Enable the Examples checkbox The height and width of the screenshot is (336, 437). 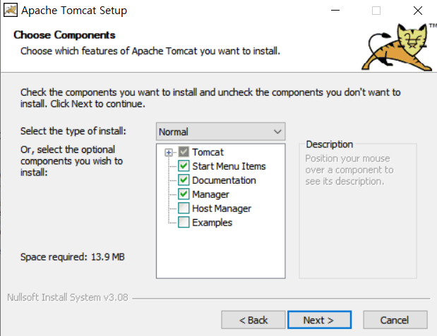[184, 223]
